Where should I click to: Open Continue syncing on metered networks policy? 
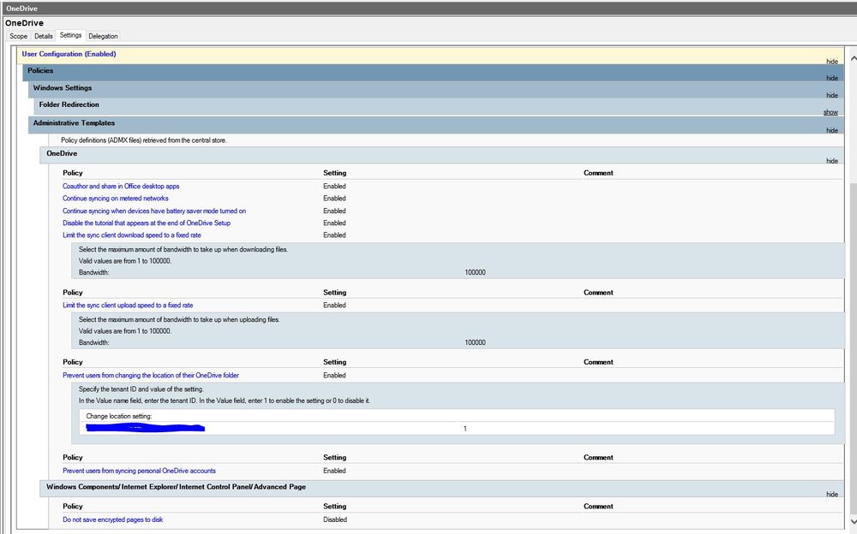coord(116,199)
